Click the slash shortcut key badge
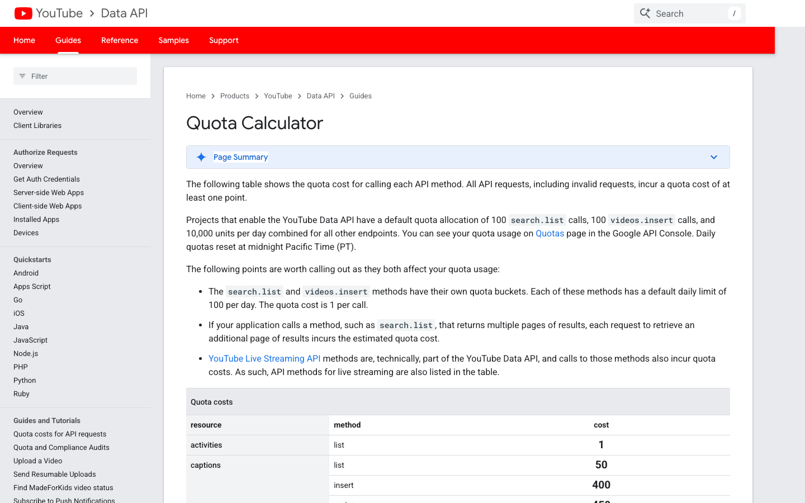This screenshot has width=805, height=503. 734,13
